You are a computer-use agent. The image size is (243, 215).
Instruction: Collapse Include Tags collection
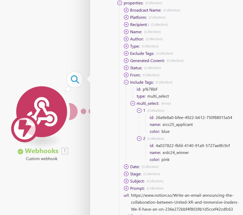click(126, 82)
